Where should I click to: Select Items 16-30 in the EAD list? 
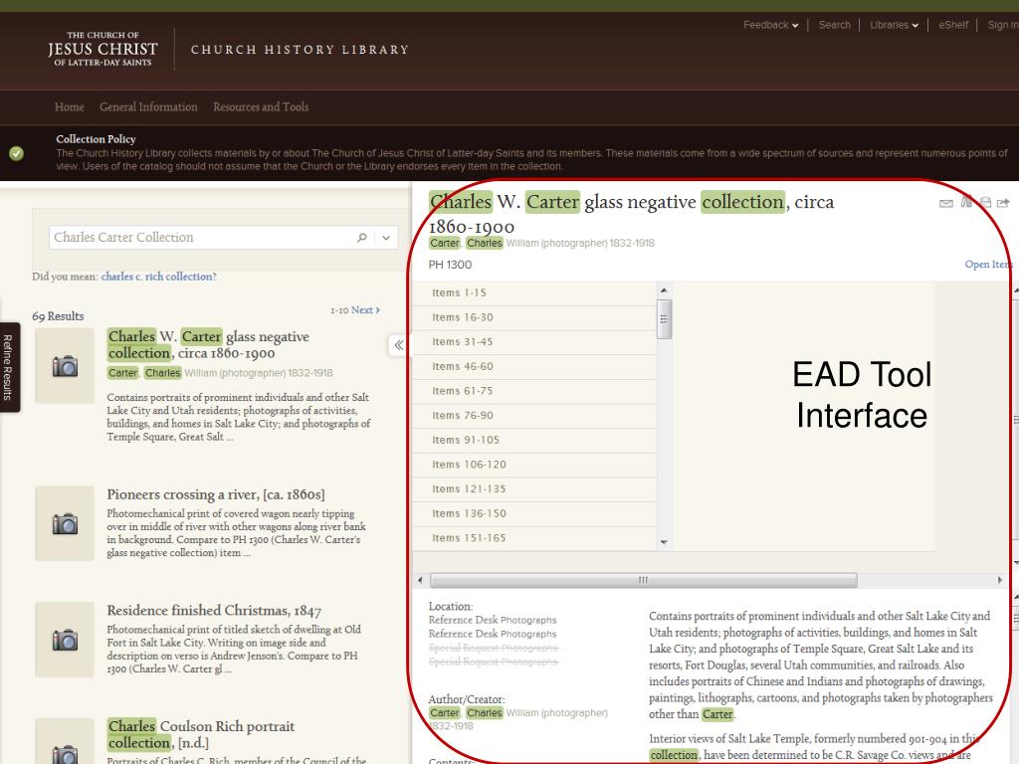pyautogui.click(x=534, y=317)
